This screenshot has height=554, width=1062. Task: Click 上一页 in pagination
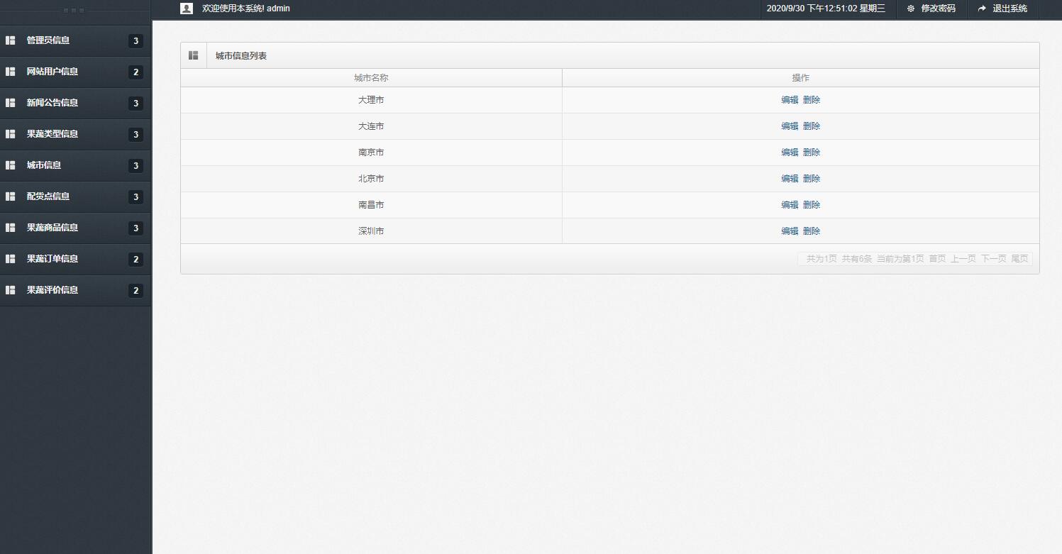click(963, 259)
